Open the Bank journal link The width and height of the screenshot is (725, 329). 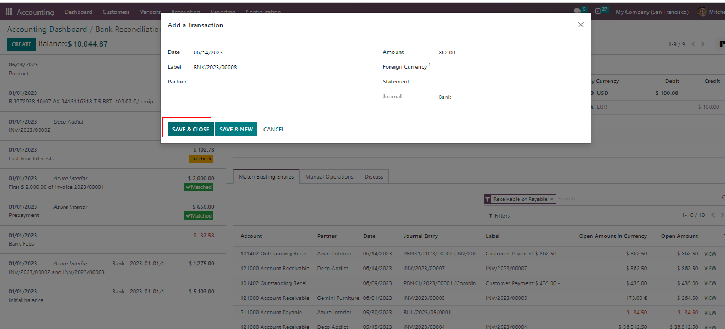point(444,97)
